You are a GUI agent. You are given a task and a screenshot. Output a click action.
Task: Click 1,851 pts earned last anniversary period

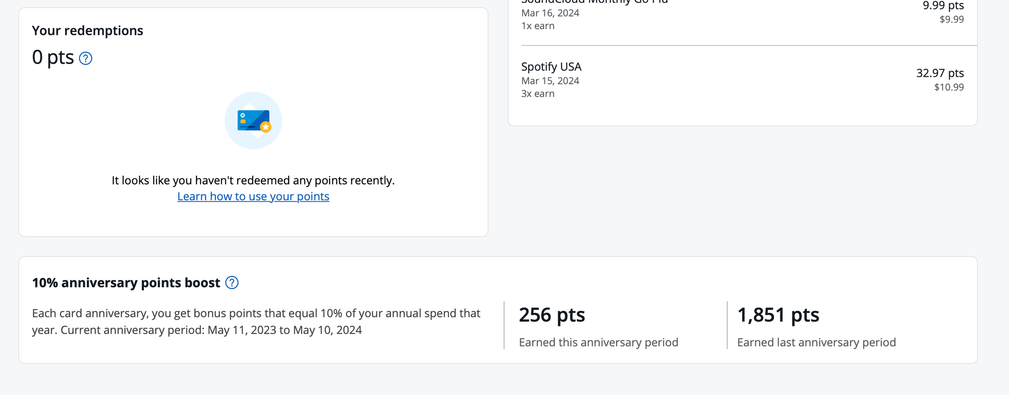point(777,315)
